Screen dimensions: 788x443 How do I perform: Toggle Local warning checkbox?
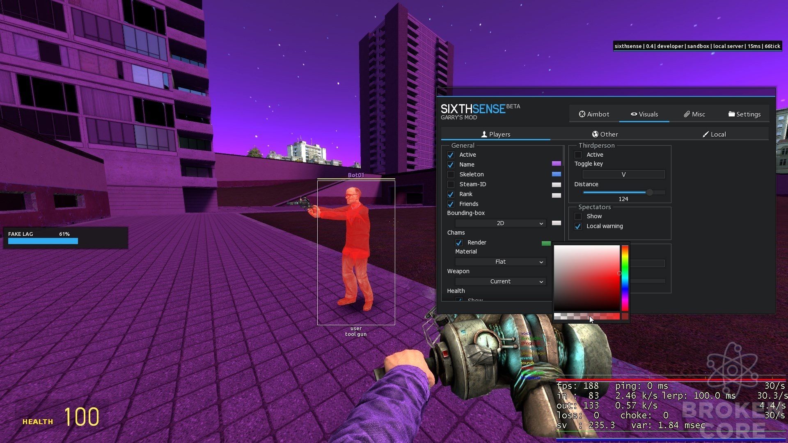(x=578, y=226)
